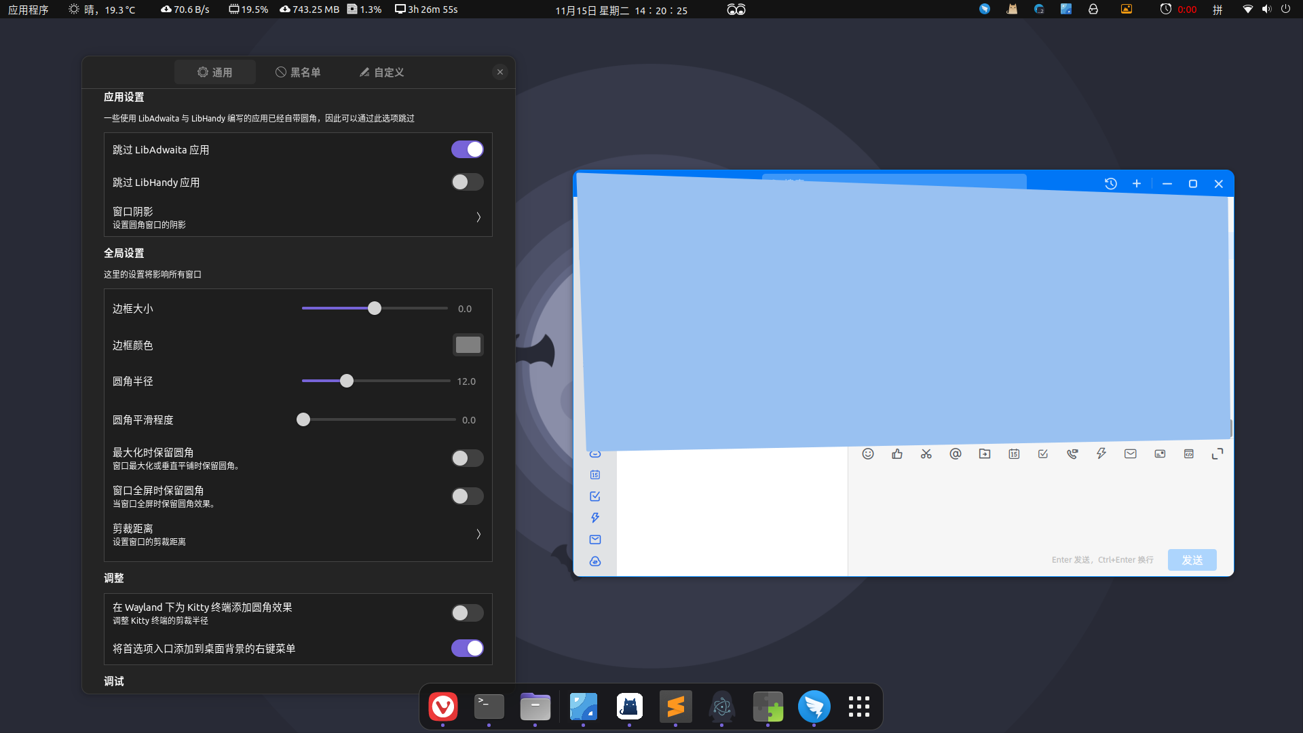Click the @ mention icon
The height and width of the screenshot is (733, 1303).
[955, 454]
